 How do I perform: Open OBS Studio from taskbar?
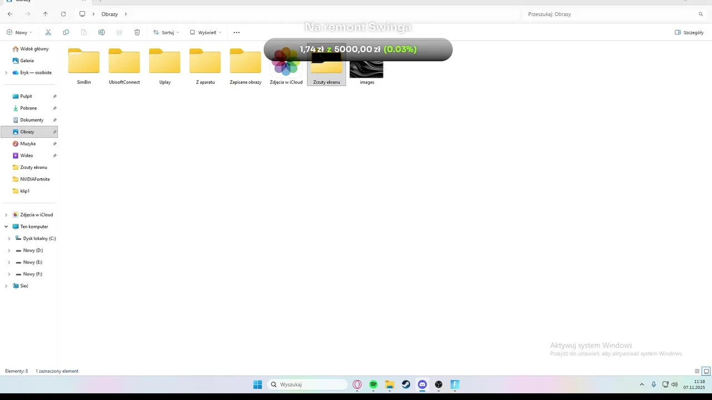click(x=438, y=384)
